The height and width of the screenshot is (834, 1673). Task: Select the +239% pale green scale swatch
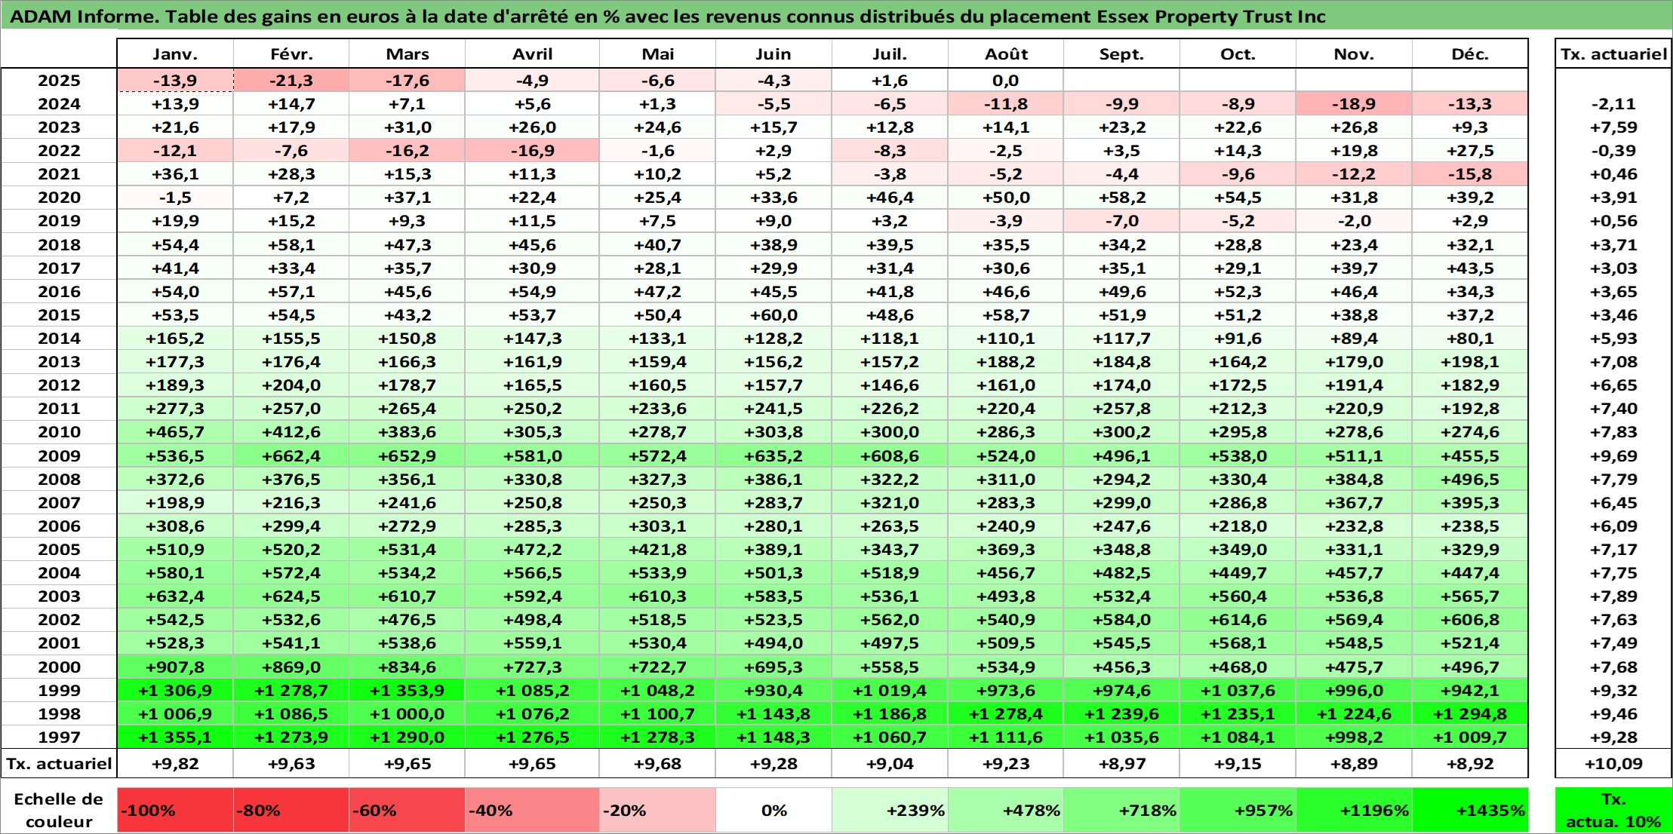(x=890, y=810)
